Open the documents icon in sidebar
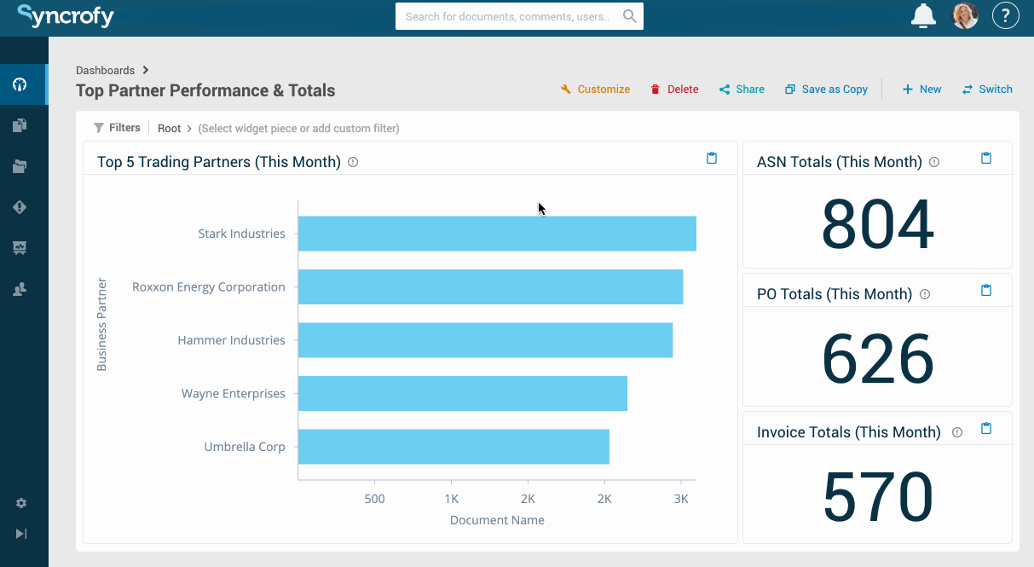Screen dimensions: 1034x567 pyautogui.click(x=20, y=125)
